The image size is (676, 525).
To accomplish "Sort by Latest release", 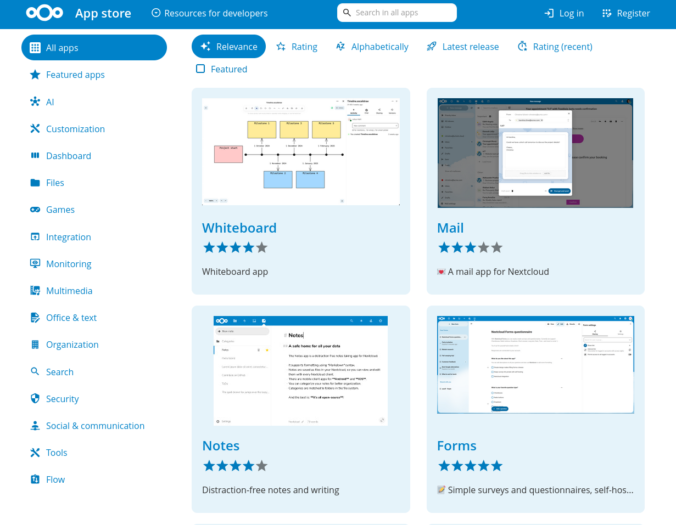I will coord(462,47).
